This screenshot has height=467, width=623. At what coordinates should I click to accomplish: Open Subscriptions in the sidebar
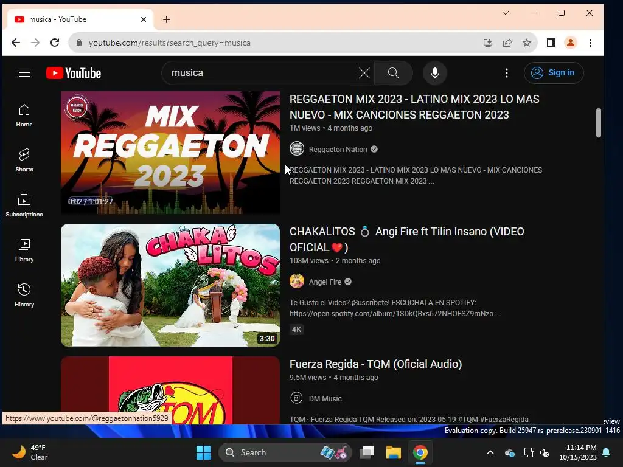click(x=24, y=206)
